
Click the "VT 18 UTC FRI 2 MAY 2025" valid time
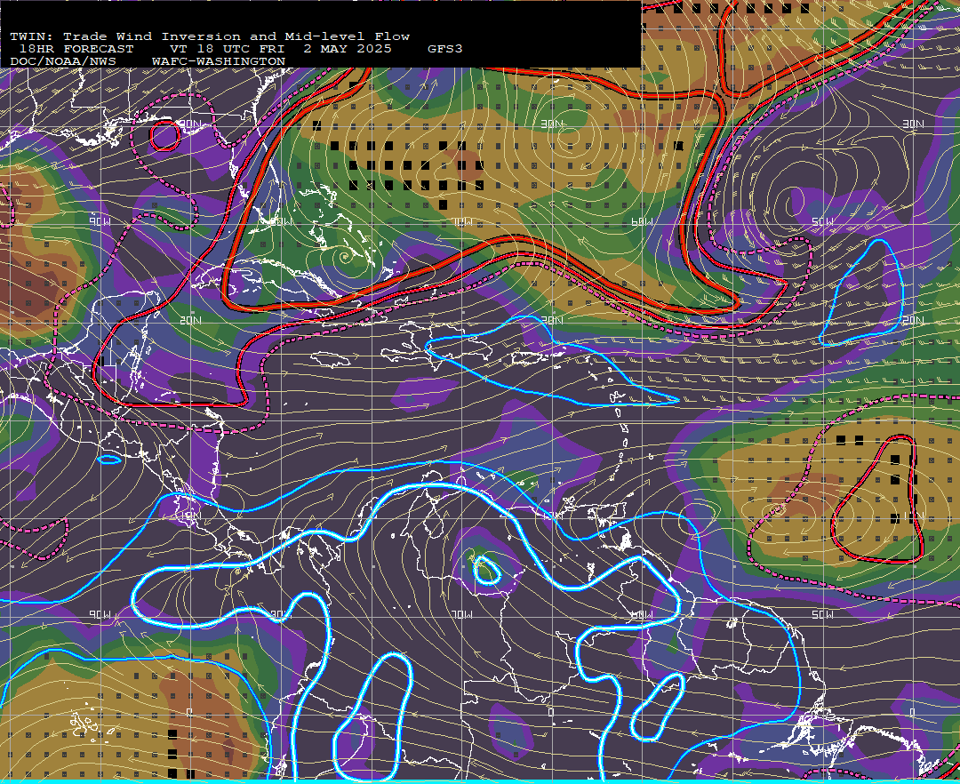[281, 49]
